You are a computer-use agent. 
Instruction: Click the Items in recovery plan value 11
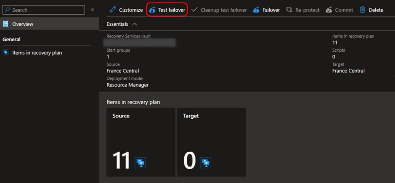pos(335,42)
